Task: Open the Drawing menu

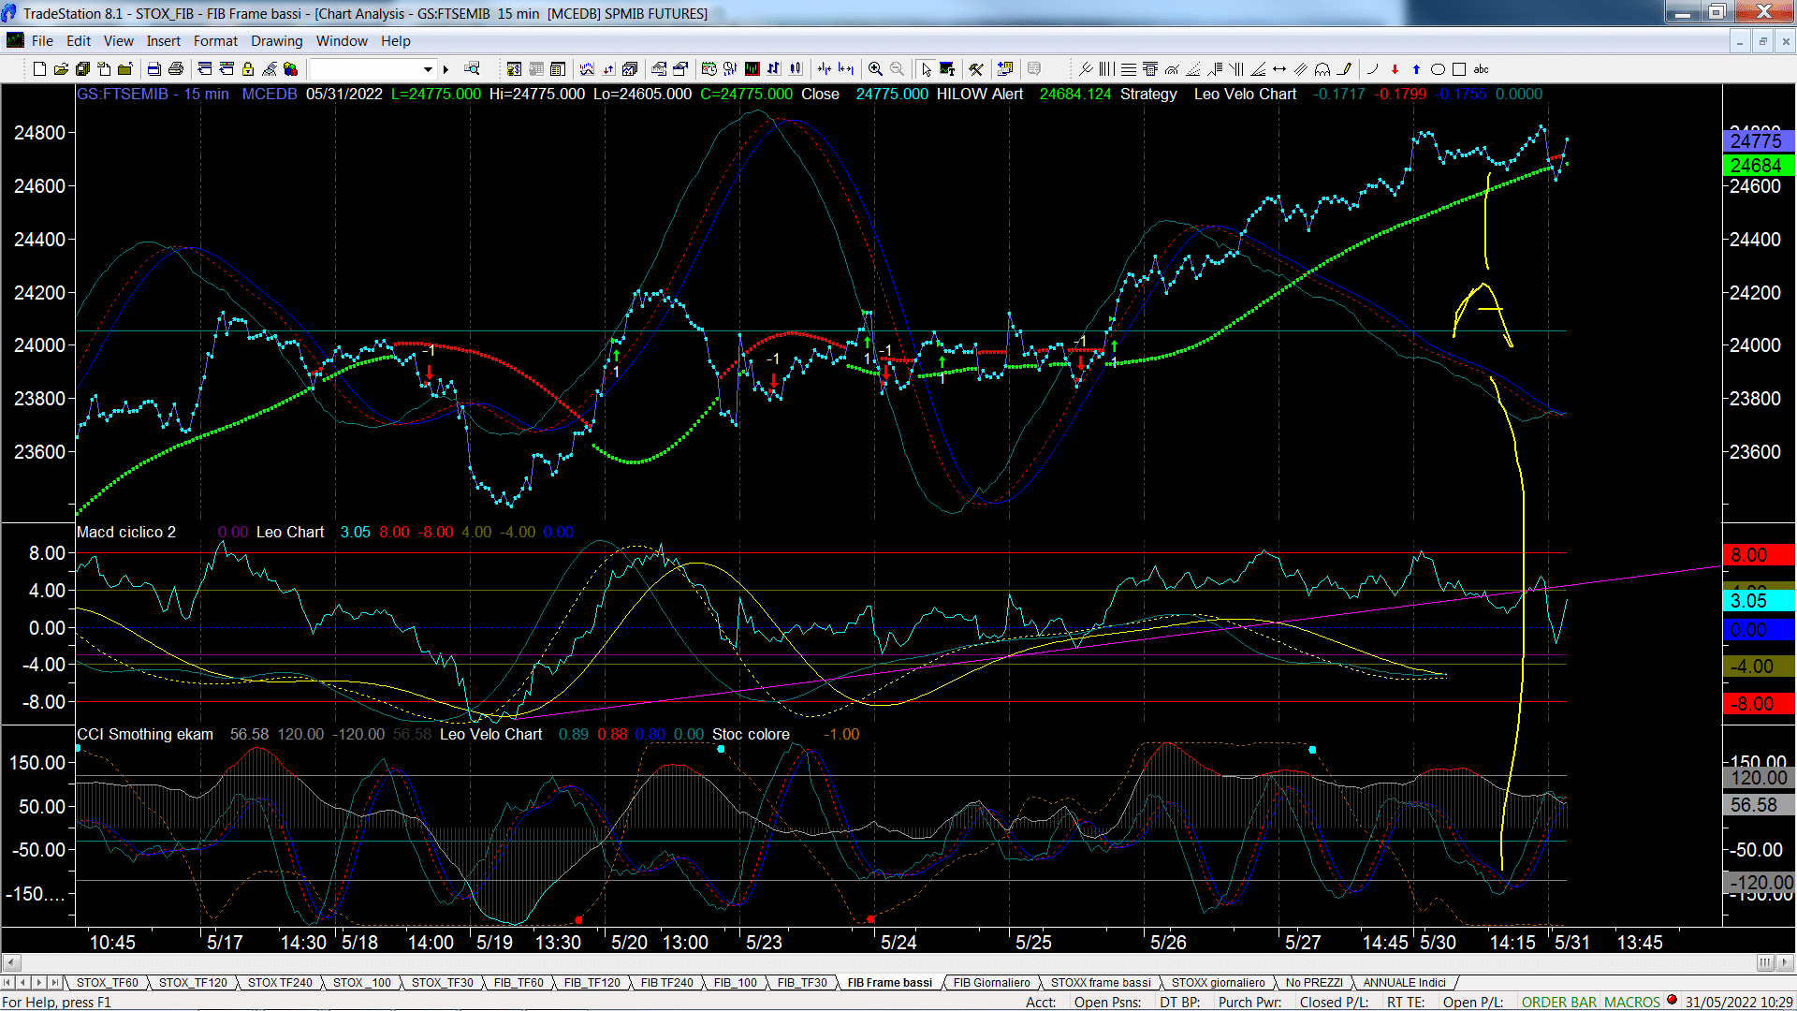Action: [x=276, y=41]
